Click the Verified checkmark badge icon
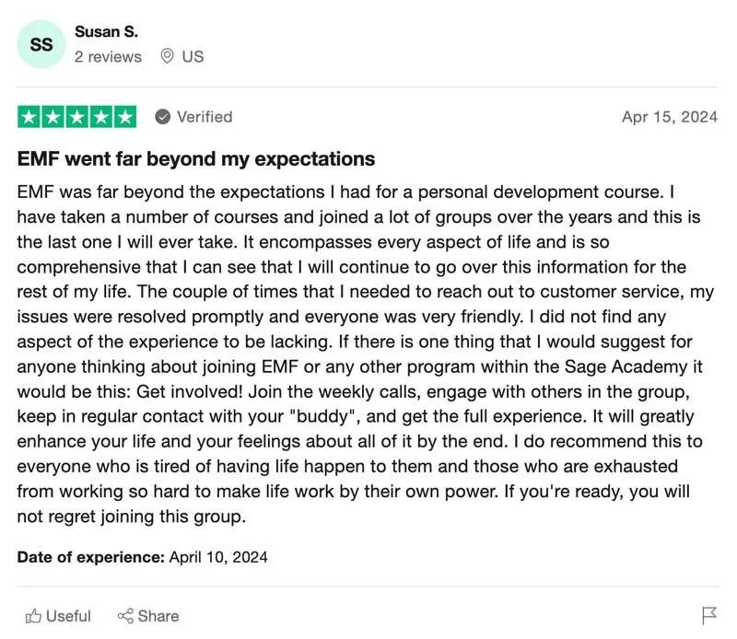Screen dimensions: 737x639 click(x=162, y=117)
